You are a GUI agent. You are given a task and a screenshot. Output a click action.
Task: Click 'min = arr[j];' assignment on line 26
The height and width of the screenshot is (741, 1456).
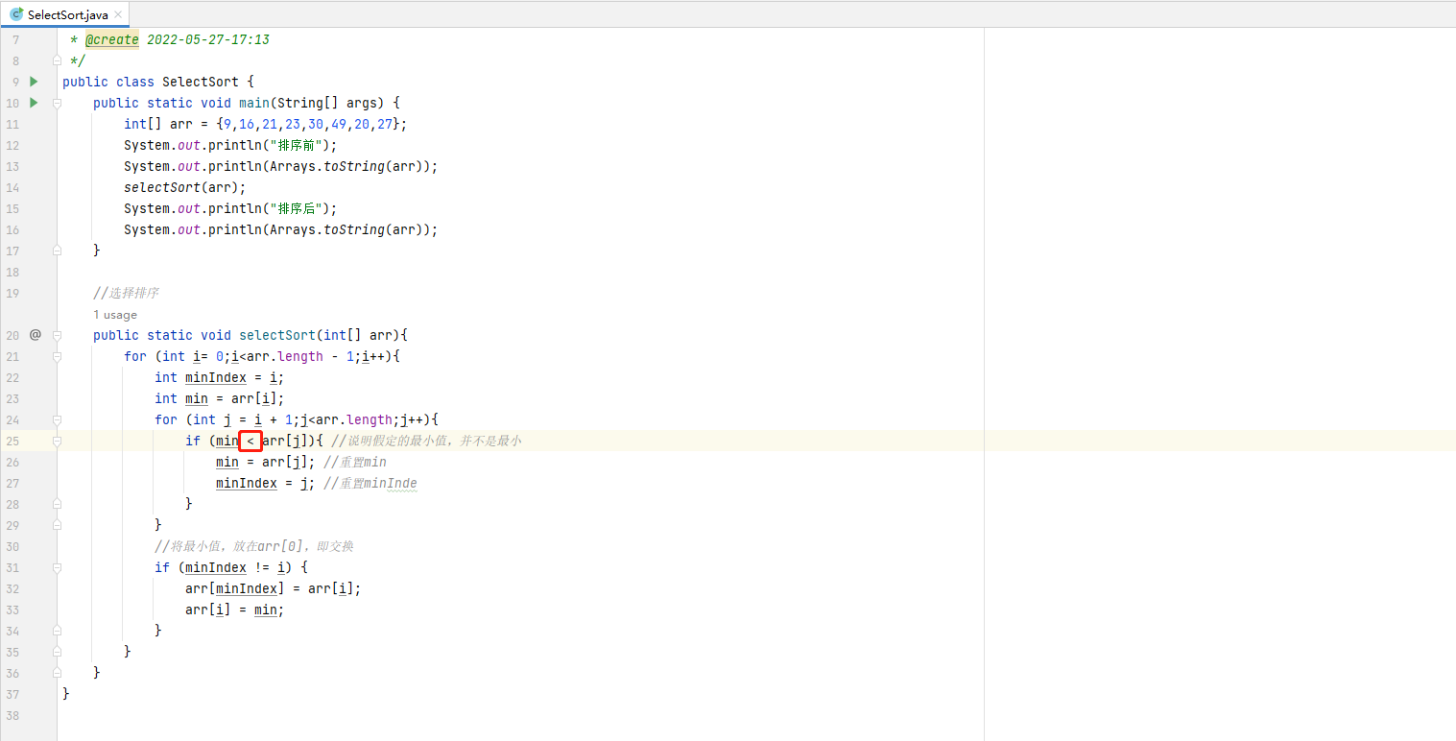coord(266,462)
